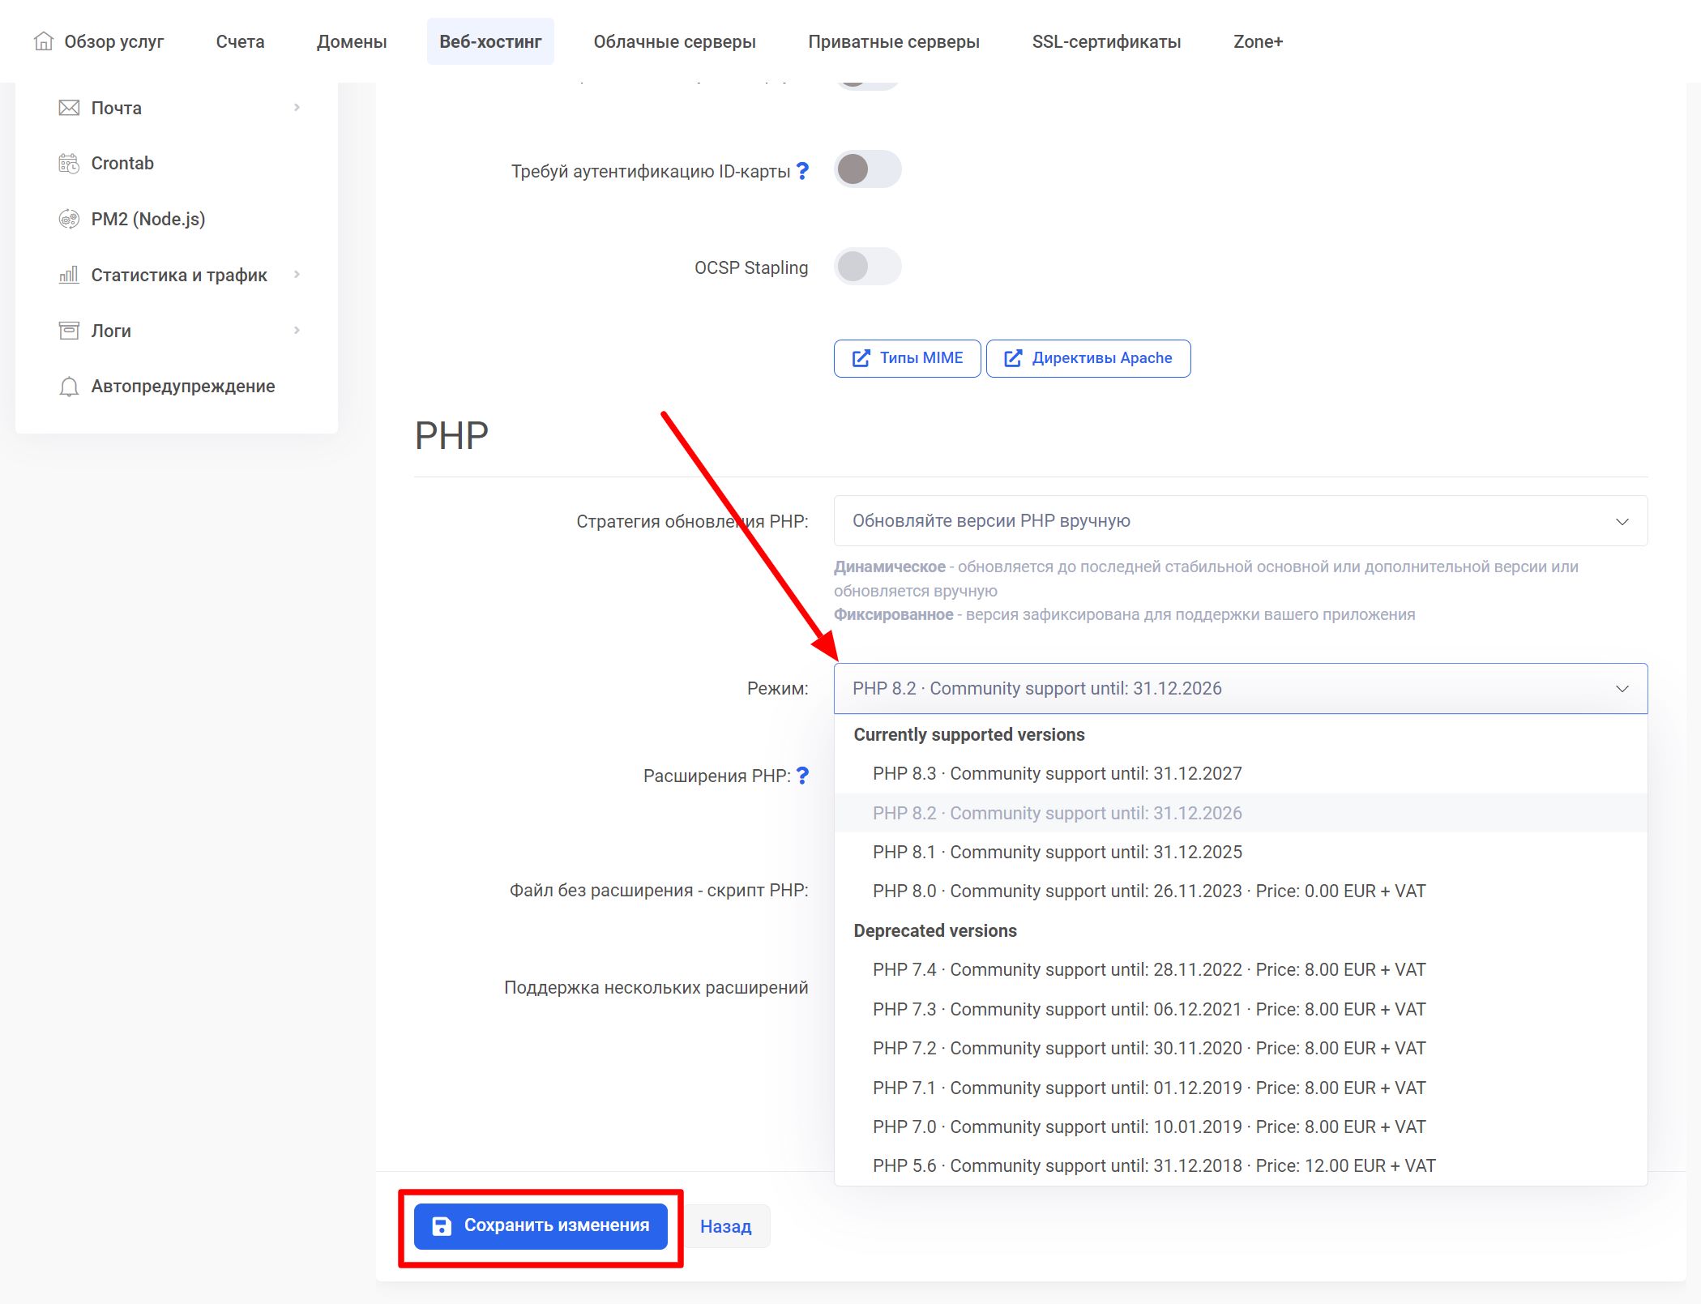
Task: Click the bell icon for Автопредупреждение
Action: [69, 387]
